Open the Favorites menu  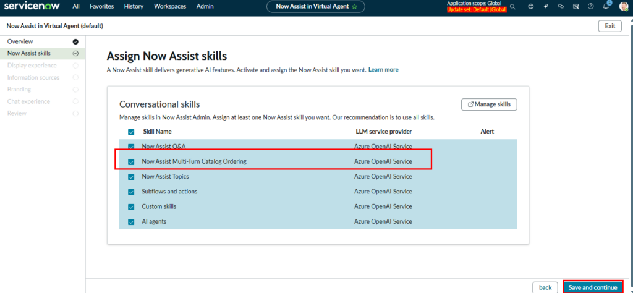pos(101,7)
